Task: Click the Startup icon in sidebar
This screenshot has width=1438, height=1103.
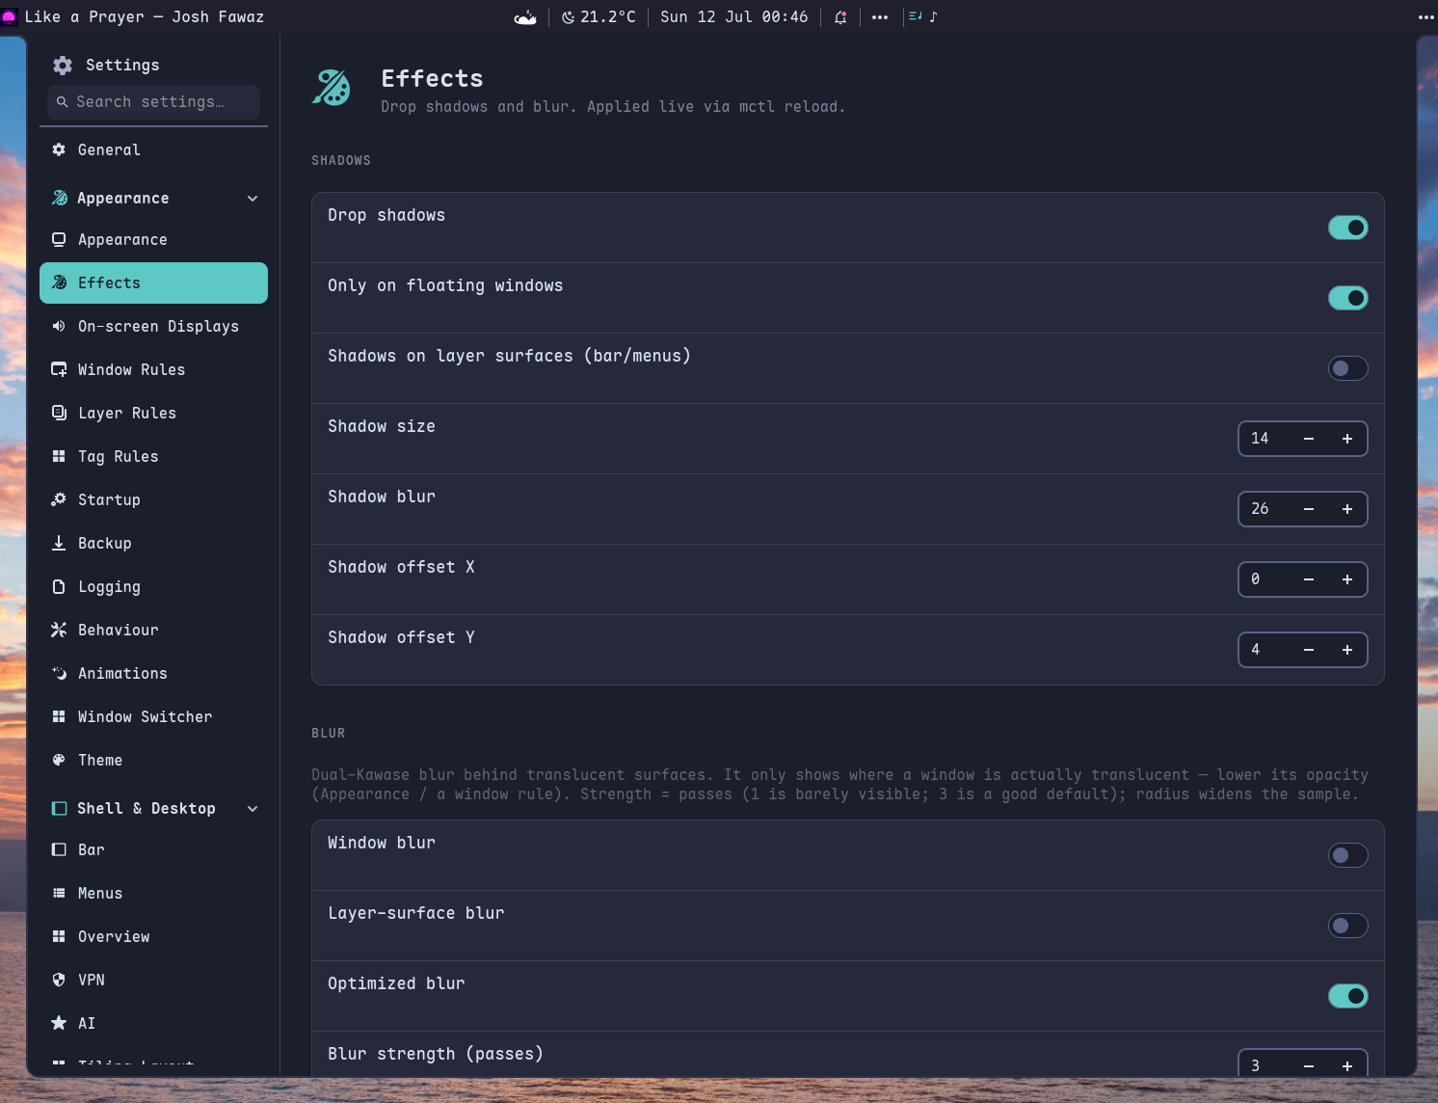Action: (x=59, y=499)
